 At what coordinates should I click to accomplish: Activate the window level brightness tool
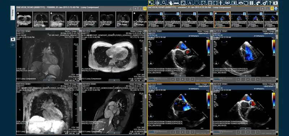[x=158, y=3]
